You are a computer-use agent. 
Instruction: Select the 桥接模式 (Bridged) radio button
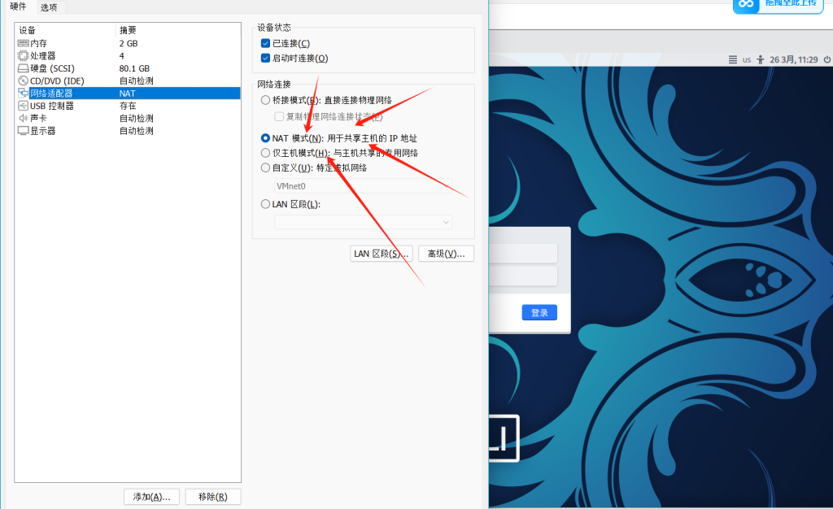pos(265,100)
